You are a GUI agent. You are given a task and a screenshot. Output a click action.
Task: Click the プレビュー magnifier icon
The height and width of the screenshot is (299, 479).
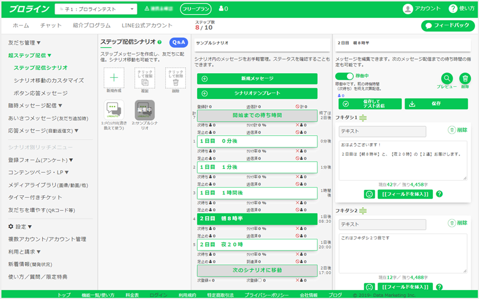[x=447, y=78]
